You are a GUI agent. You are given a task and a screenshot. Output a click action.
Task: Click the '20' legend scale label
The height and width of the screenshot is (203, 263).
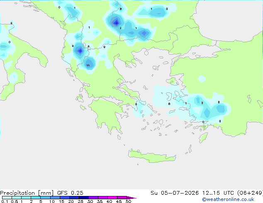pyautogui.click(x=71, y=201)
